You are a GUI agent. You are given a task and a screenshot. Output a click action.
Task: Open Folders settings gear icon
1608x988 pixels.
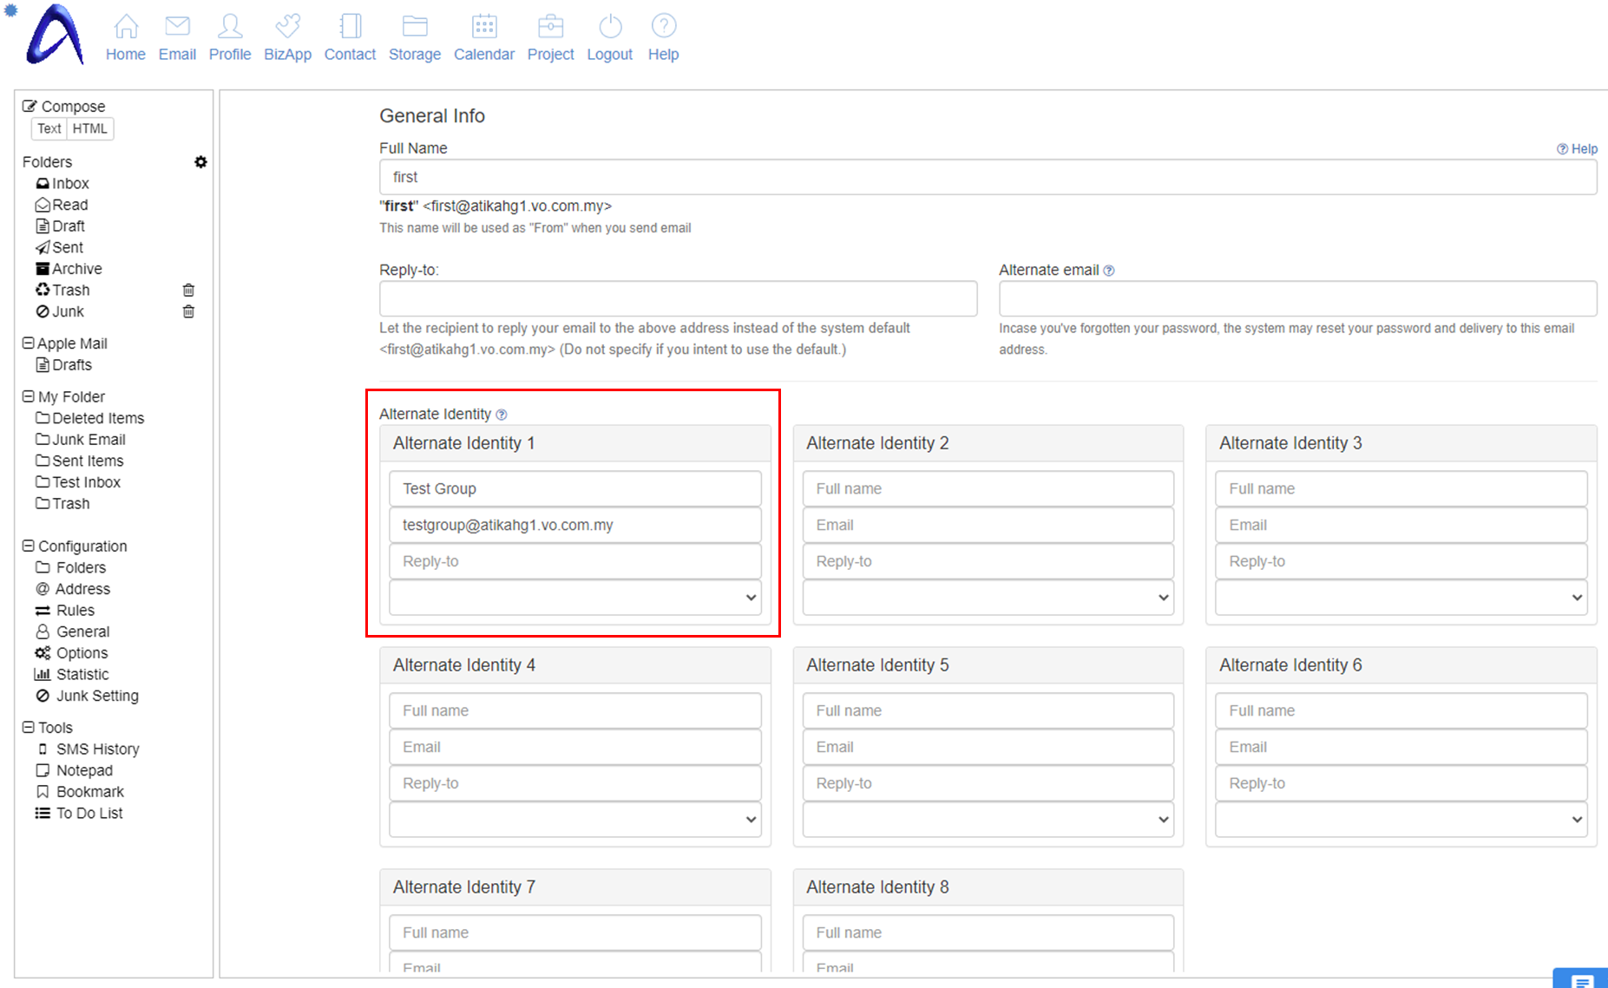click(200, 162)
